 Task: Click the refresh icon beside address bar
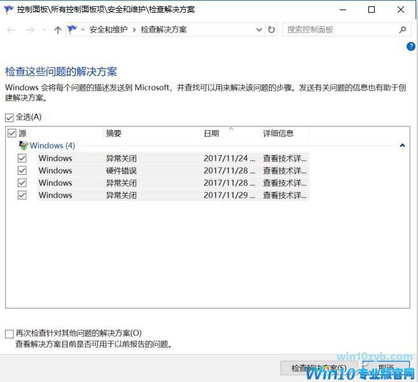[272, 30]
